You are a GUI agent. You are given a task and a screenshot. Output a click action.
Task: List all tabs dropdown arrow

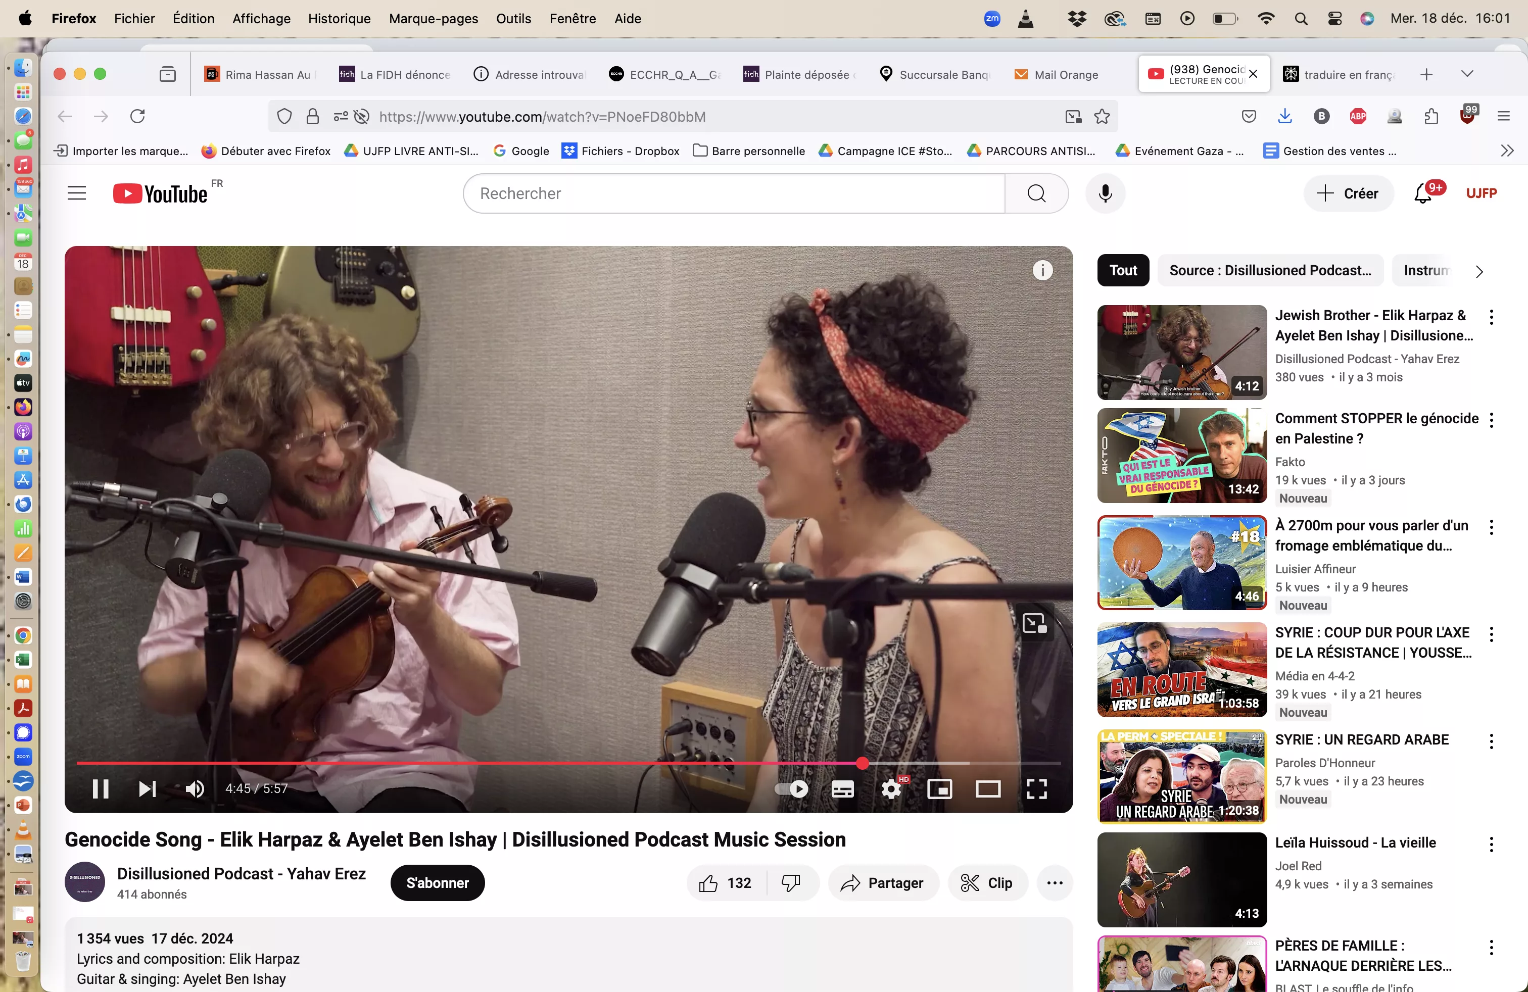[x=1467, y=74]
